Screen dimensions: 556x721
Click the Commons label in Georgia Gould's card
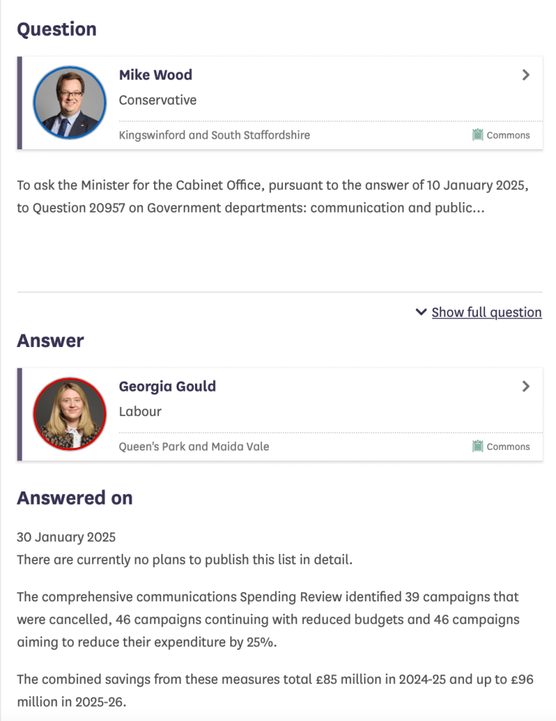coord(508,446)
